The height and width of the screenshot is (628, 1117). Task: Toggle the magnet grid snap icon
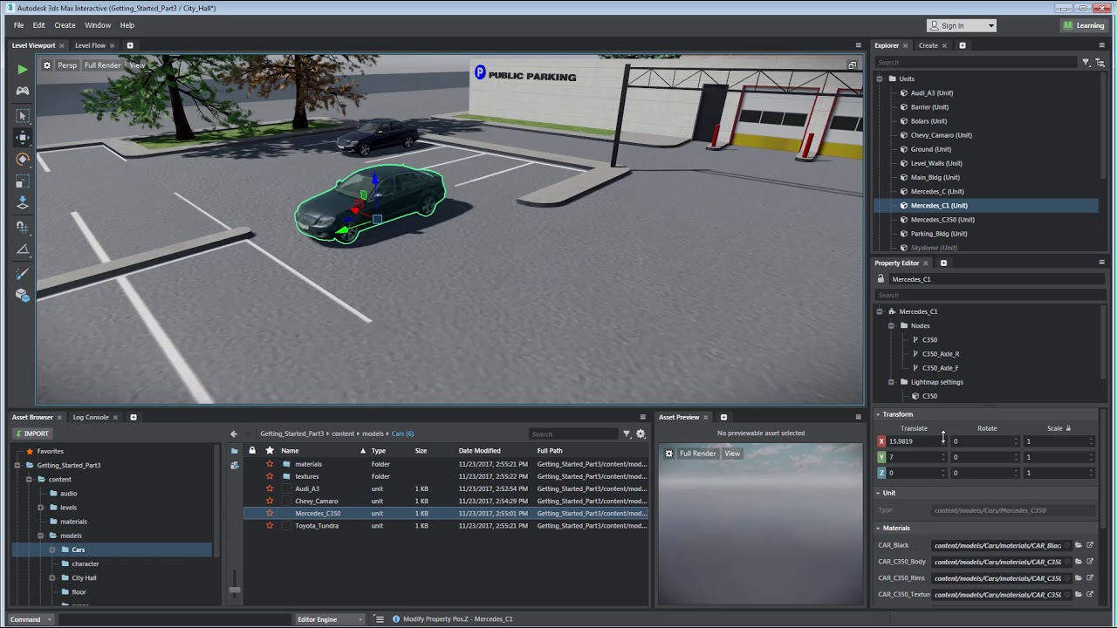click(23, 227)
